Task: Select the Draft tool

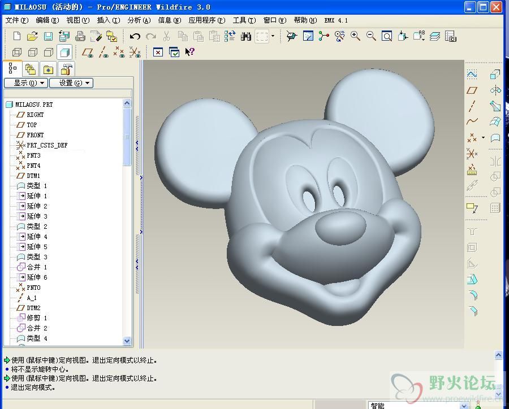Action: coord(472,279)
